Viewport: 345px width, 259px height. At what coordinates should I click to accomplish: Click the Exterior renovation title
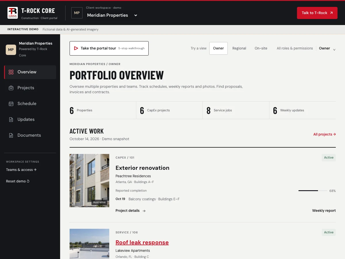tap(142, 168)
